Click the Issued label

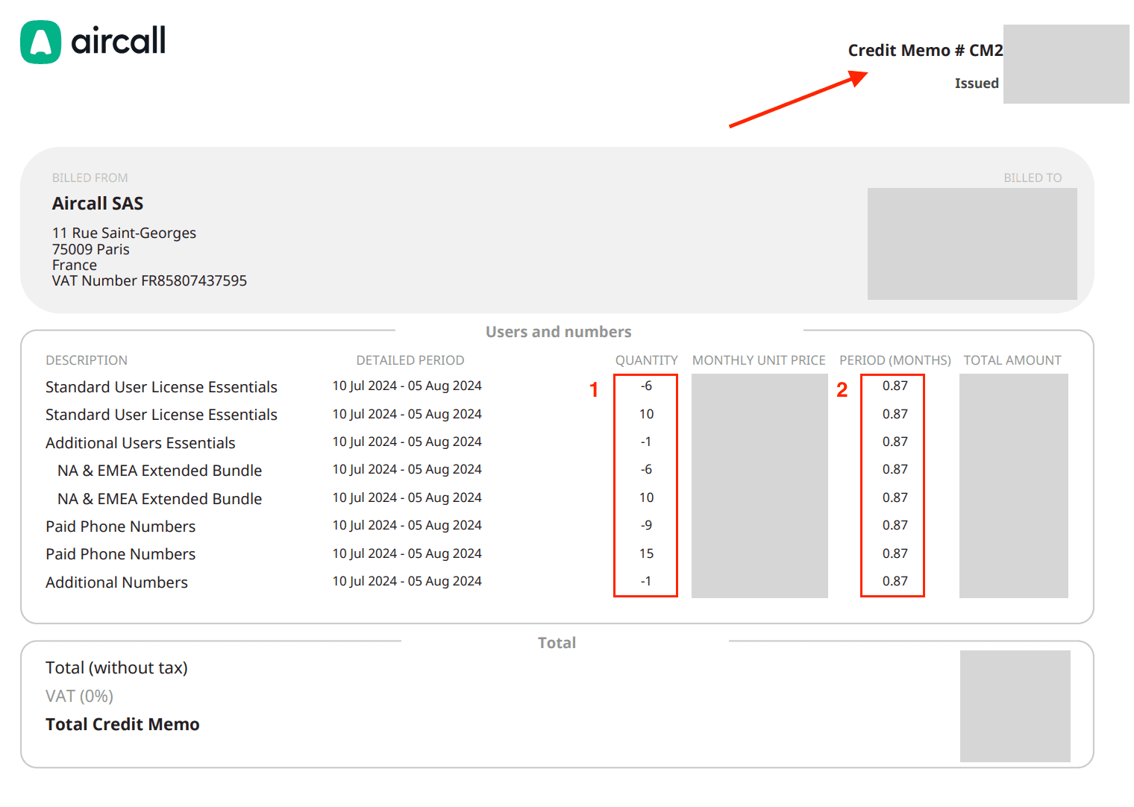[x=976, y=84]
